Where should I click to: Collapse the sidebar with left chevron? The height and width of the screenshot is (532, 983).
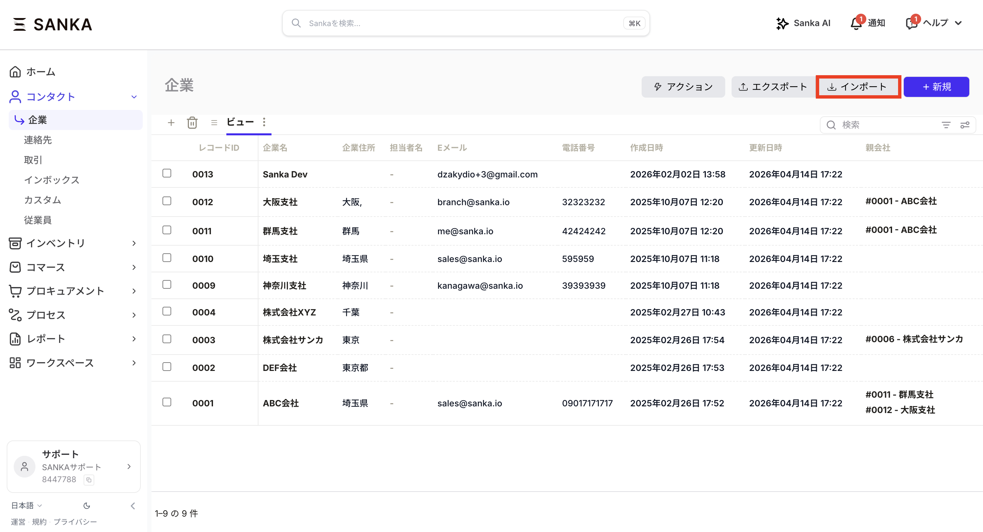click(x=133, y=506)
